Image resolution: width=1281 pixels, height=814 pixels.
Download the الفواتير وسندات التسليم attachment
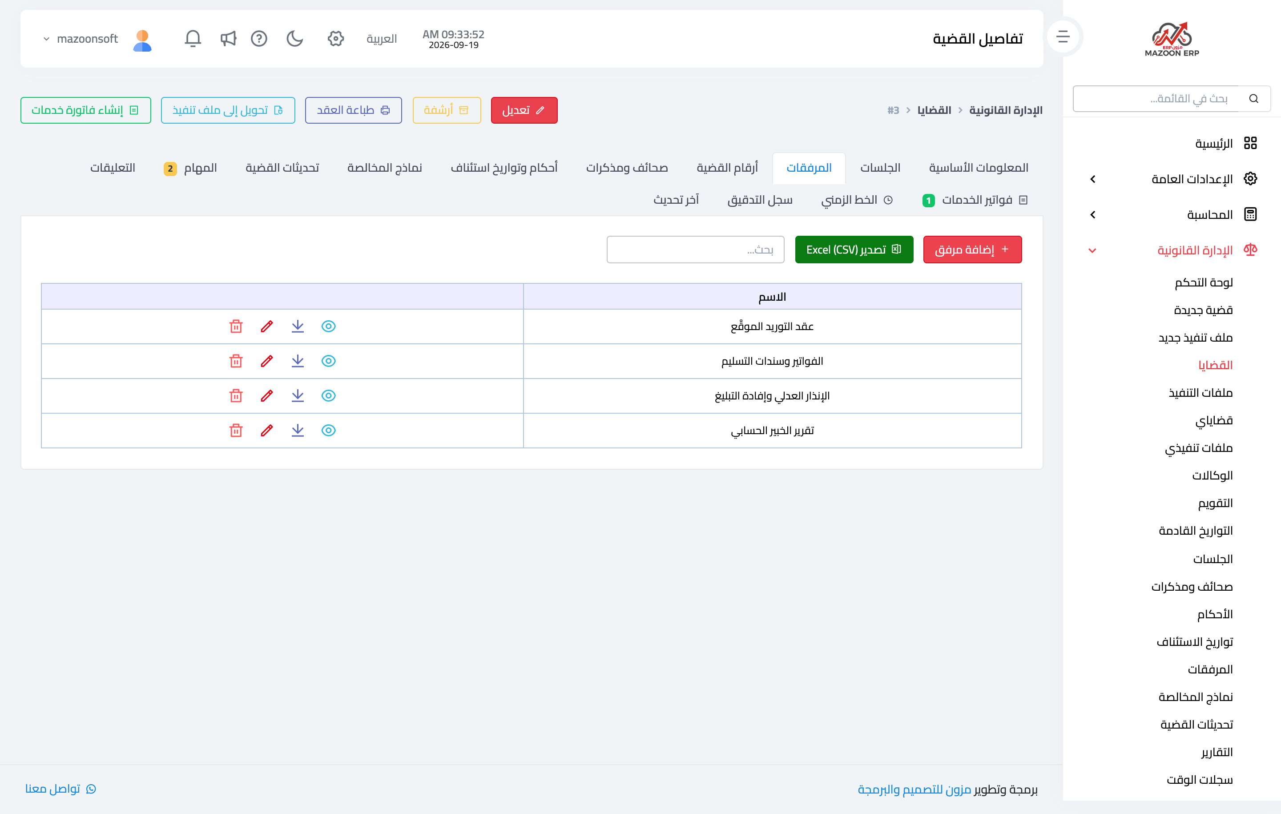(x=298, y=361)
